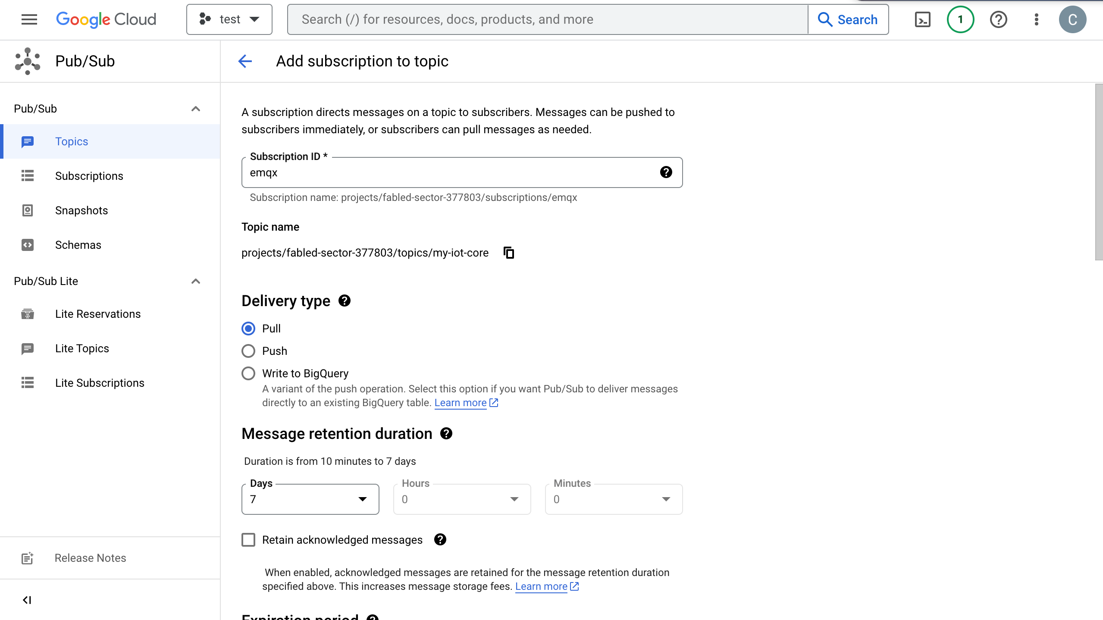1103x620 pixels.
Task: Click the Release Notes sidebar icon
Action: [x=26, y=558]
